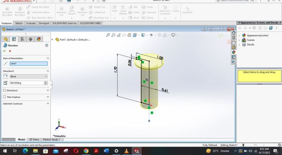
Task: Switch to the DimXpert ribbon tab
Action: 44,23
